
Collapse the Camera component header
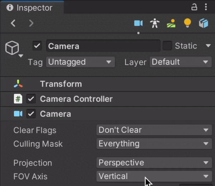tap(107, 114)
